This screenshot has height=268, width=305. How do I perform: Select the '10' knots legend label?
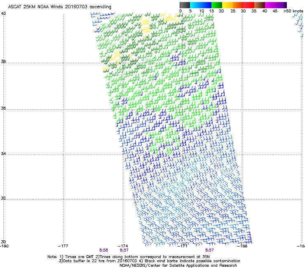(202, 11)
